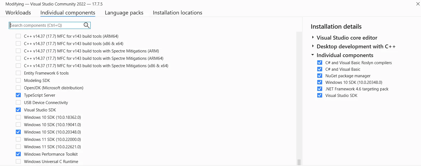421x166 pixels.
Task: Open the Language packs tab
Action: [x=124, y=13]
